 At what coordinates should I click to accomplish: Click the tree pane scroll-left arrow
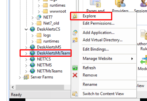click(13, 87)
